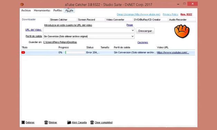Maximize the aTube Catcher window

[x=184, y=4]
